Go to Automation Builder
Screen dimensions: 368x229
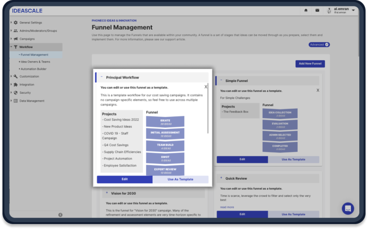tap(34, 69)
